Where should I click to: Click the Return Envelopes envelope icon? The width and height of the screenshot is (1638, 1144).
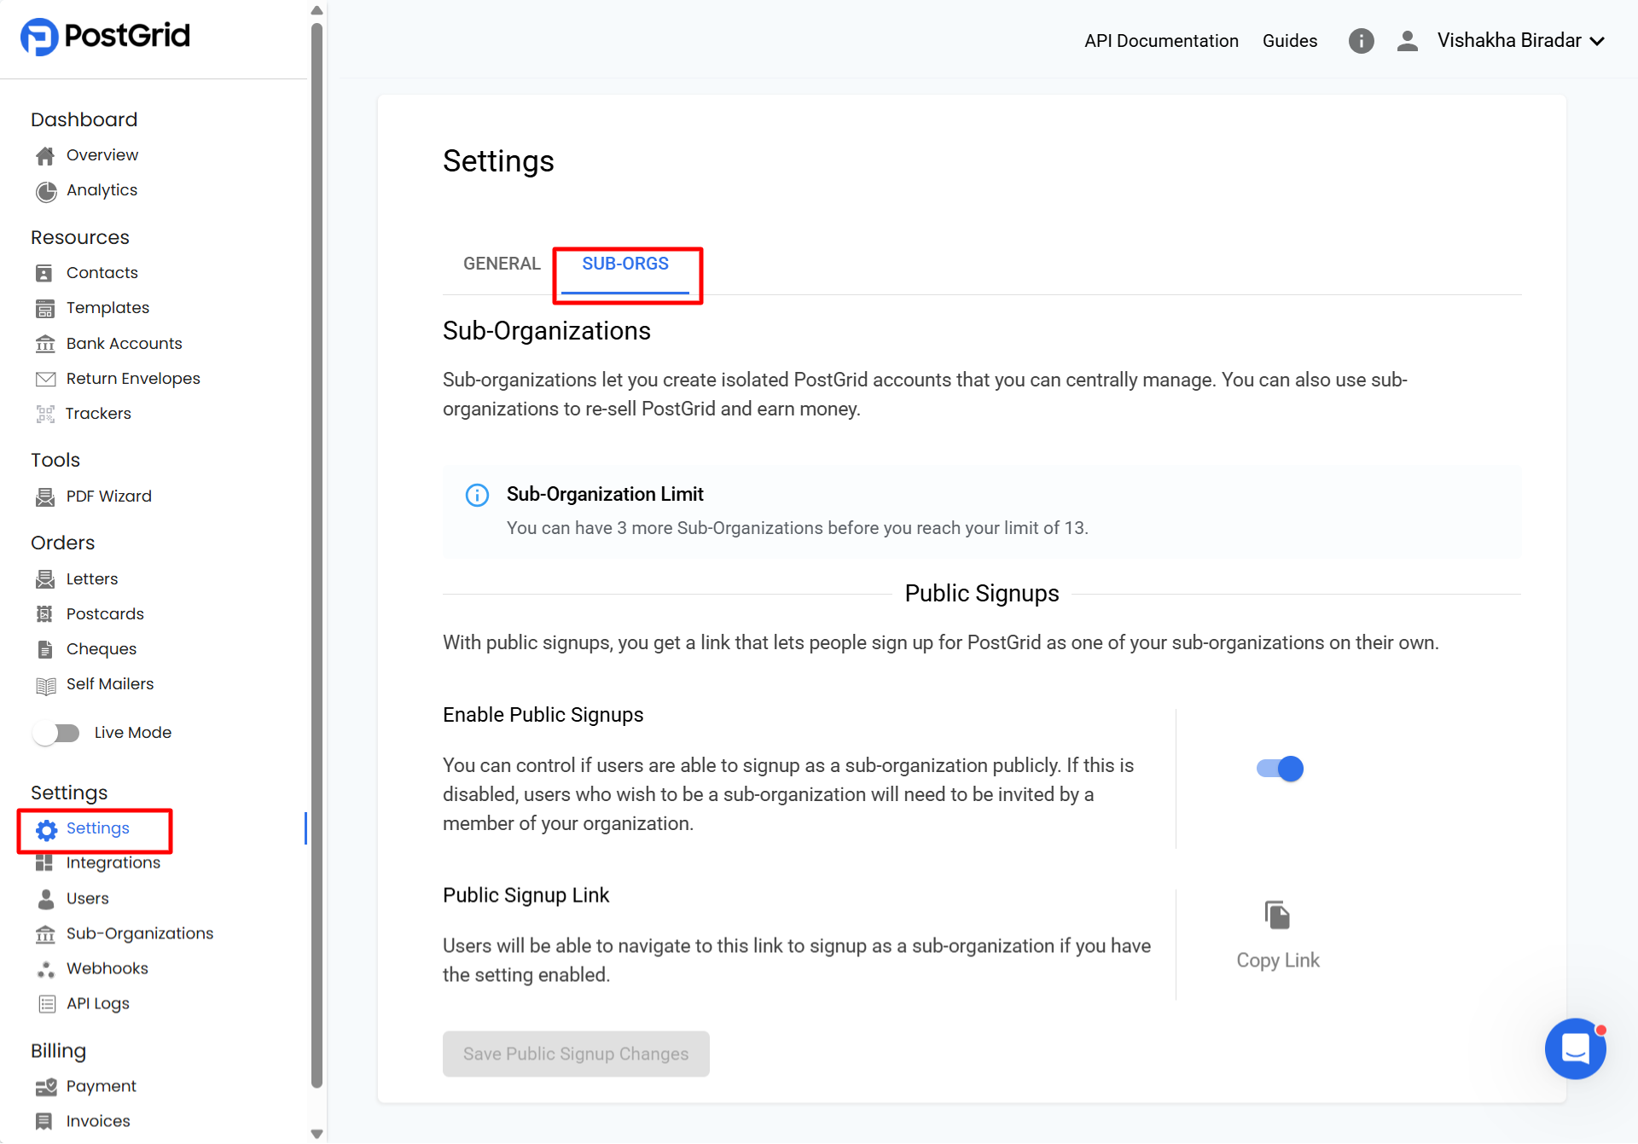(x=45, y=379)
